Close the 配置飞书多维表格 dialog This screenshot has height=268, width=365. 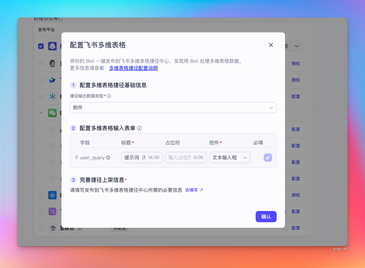271,45
